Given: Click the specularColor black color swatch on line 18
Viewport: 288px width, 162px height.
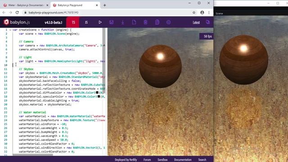Looking at the screenshot, I should point(99,96).
